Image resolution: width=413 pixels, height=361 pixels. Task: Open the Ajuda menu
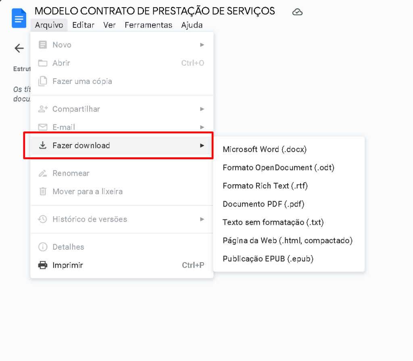(192, 25)
